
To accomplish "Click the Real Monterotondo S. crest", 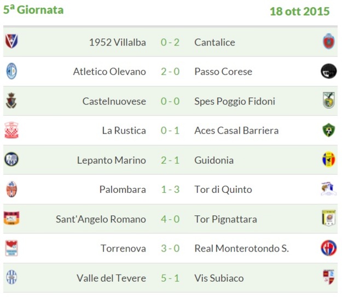I will 329,248.
